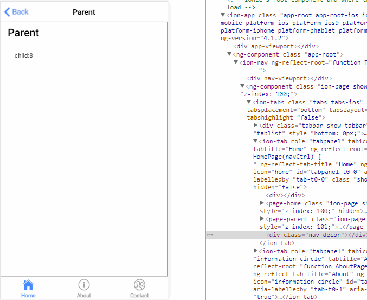Expand the second ion-tab About node

(x=256, y=251)
